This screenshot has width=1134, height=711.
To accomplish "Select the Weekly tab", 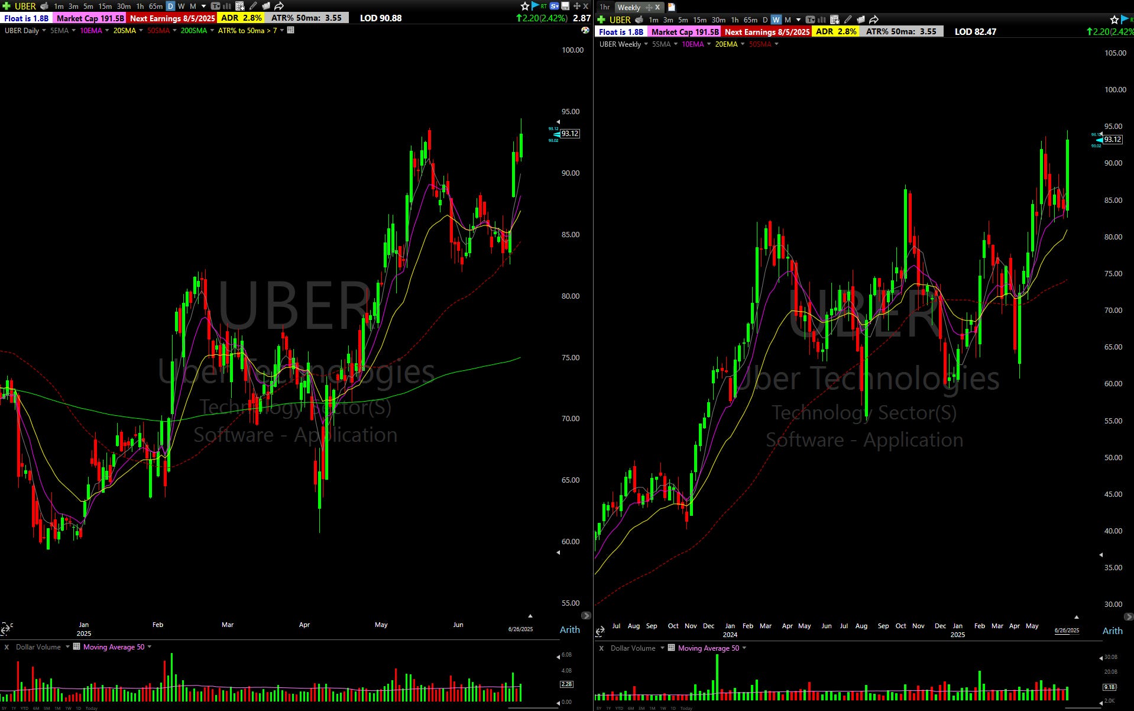I will coord(628,7).
